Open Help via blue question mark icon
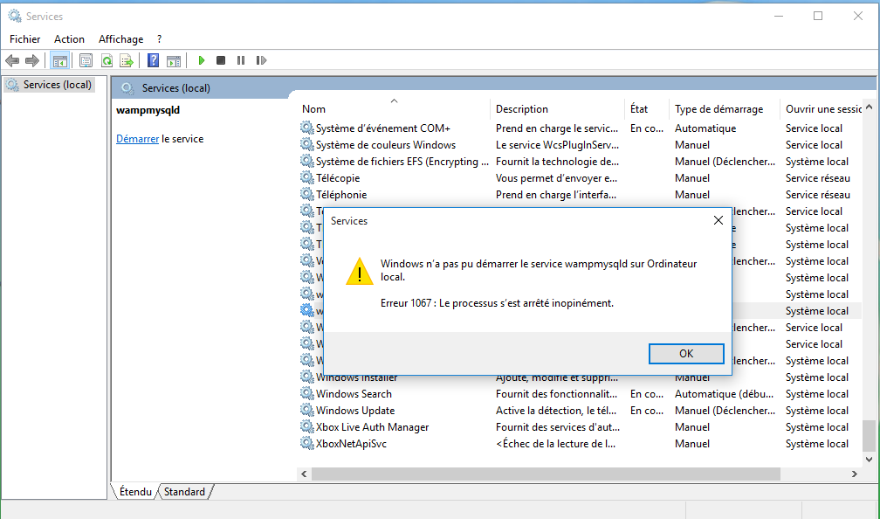This screenshot has height=519, width=880. (x=153, y=60)
